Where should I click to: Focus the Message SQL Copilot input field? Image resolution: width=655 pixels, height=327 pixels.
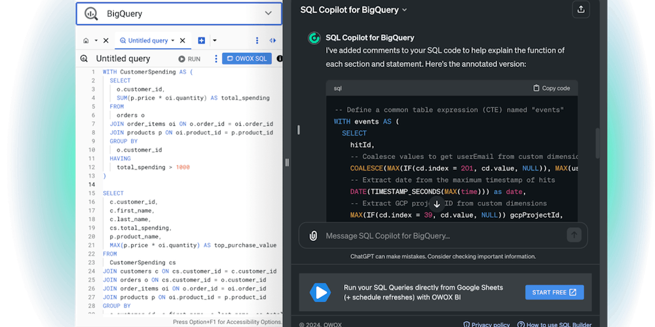point(443,235)
